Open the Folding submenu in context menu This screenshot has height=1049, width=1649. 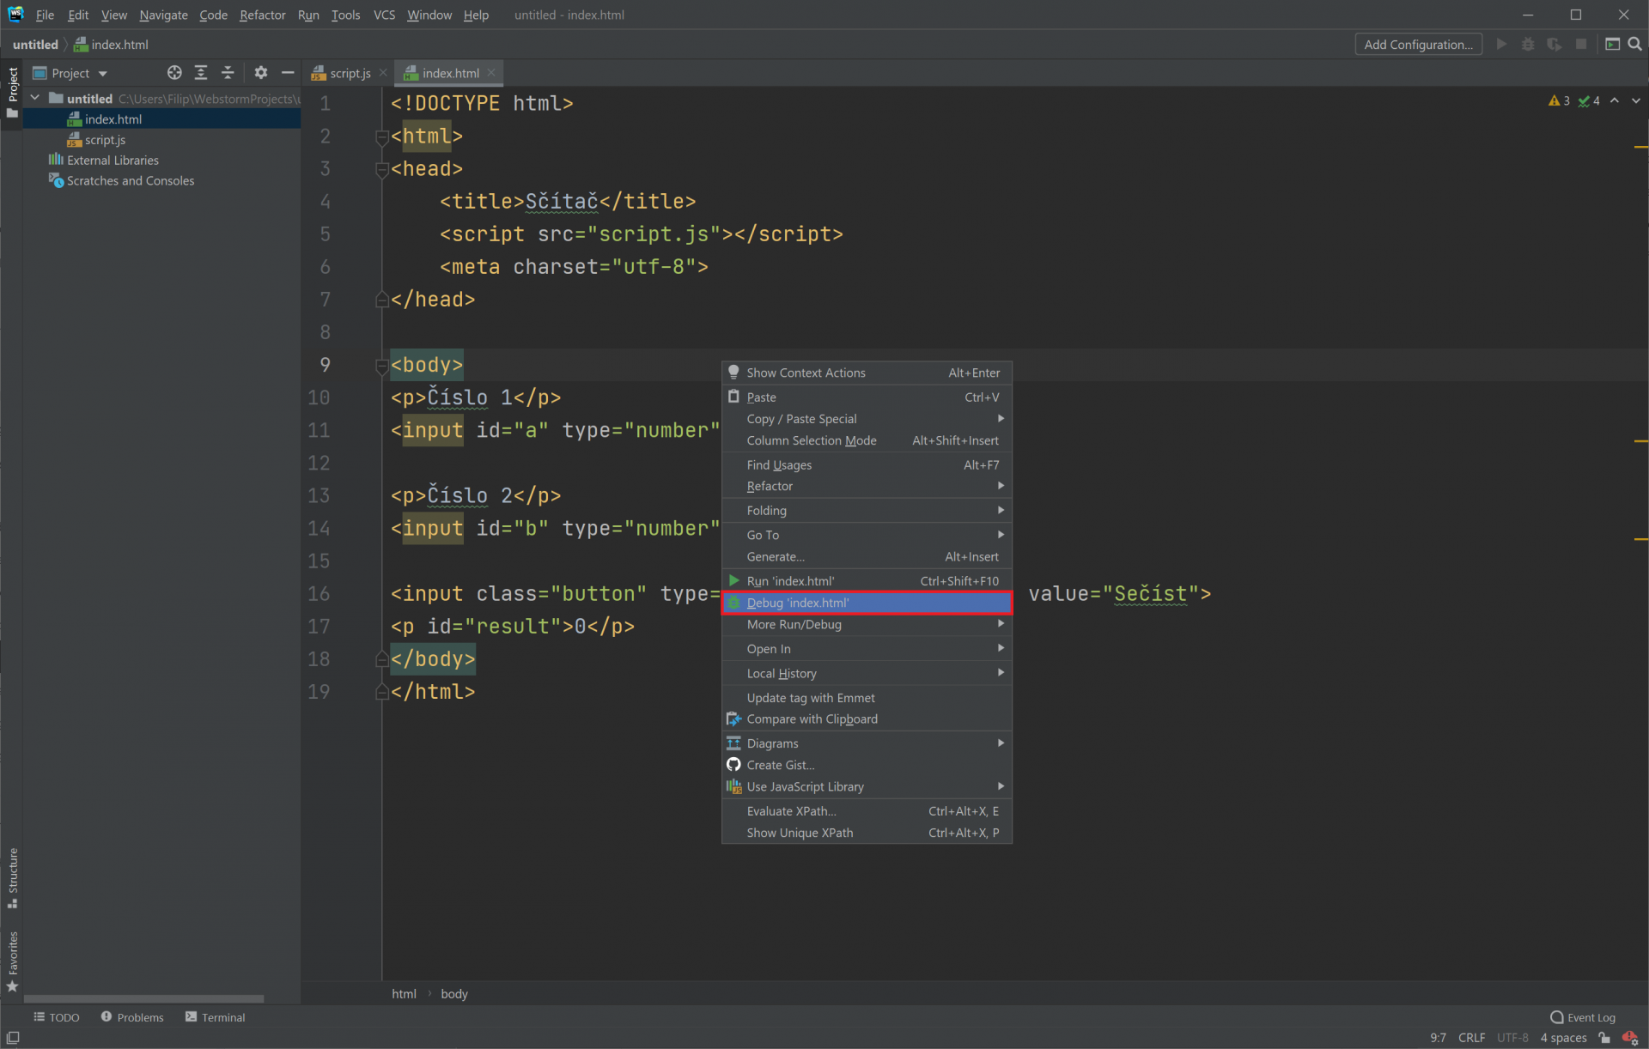pyautogui.click(x=867, y=510)
